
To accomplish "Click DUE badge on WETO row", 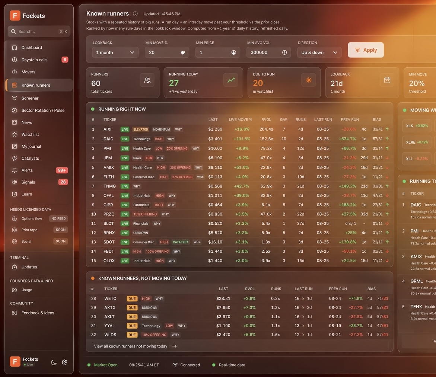I will click(x=132, y=298).
